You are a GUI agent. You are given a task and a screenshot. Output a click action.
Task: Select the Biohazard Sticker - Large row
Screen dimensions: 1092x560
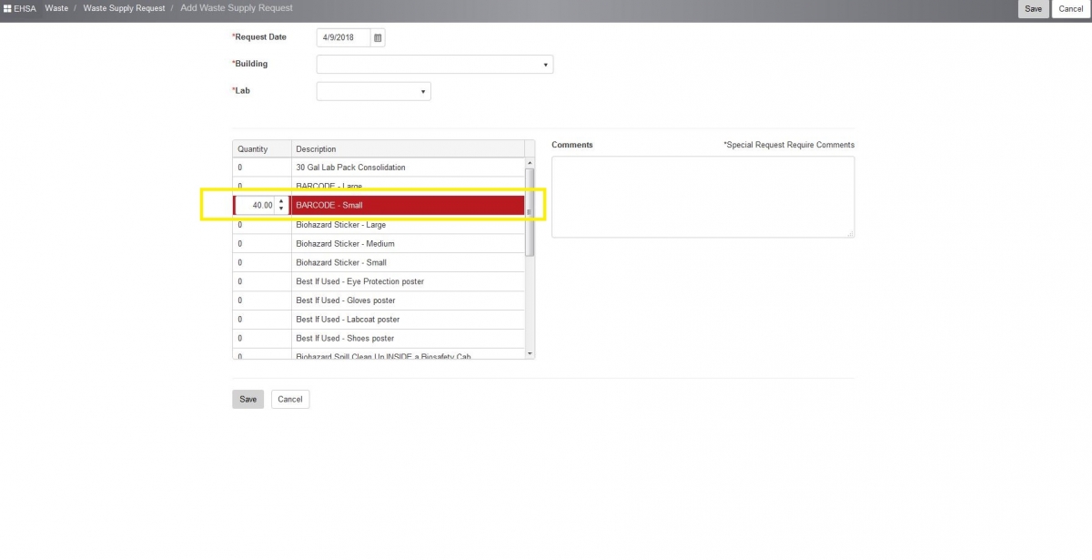click(x=391, y=224)
